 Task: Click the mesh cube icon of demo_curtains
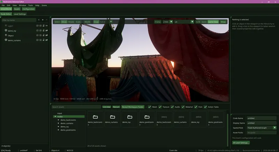6,40
